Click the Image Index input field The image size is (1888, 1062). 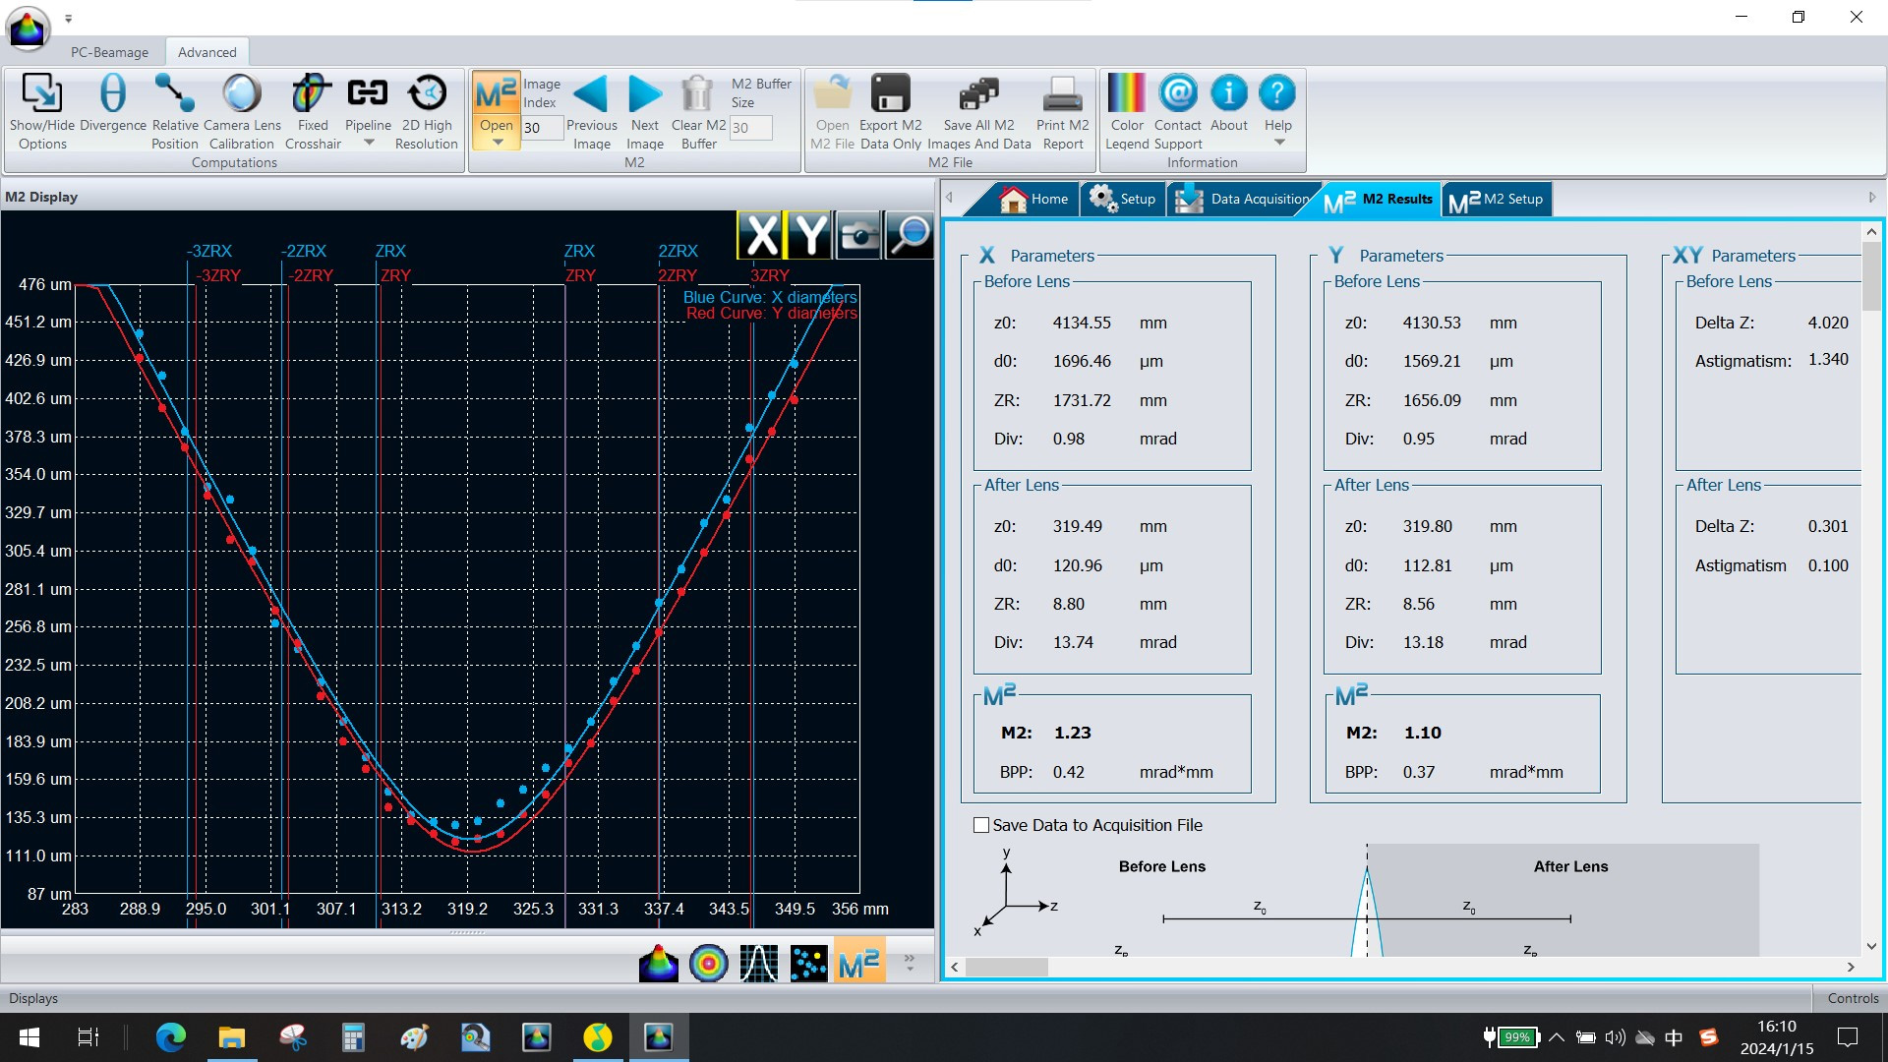[x=541, y=128]
